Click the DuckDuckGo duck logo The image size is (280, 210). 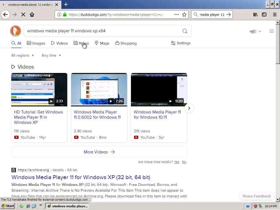[16, 31]
